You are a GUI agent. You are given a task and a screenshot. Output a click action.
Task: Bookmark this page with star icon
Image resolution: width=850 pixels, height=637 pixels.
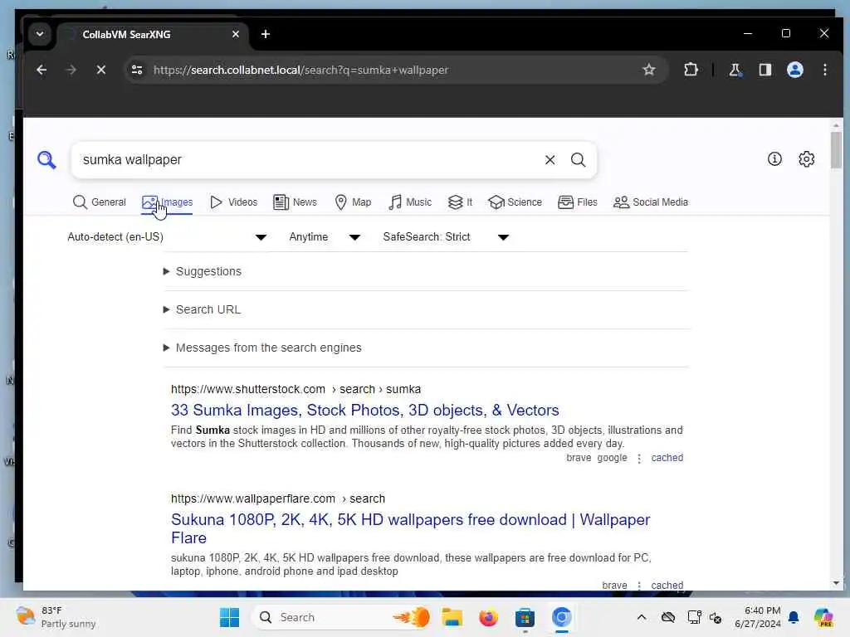point(649,70)
